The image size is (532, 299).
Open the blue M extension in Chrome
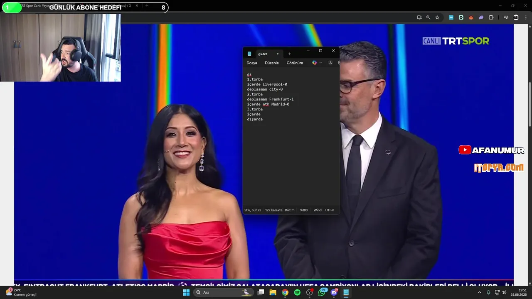(451, 17)
